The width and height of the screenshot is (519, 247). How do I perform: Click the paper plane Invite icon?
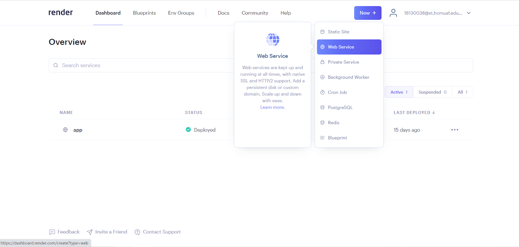(x=90, y=232)
